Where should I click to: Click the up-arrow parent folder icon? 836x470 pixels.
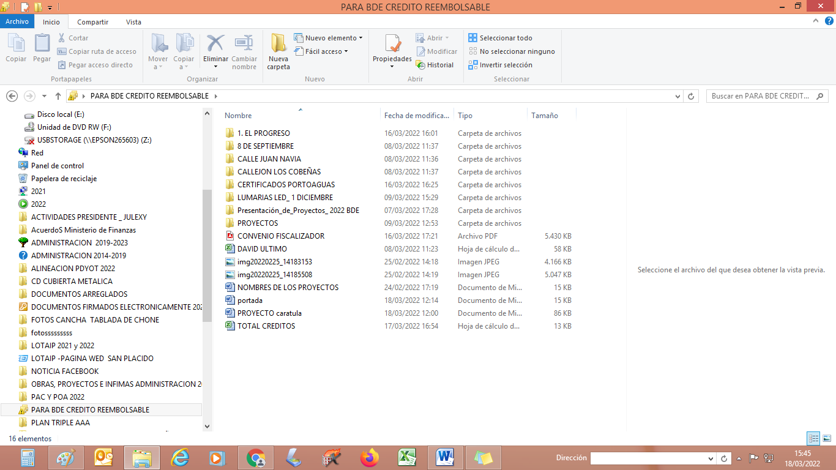[58, 96]
